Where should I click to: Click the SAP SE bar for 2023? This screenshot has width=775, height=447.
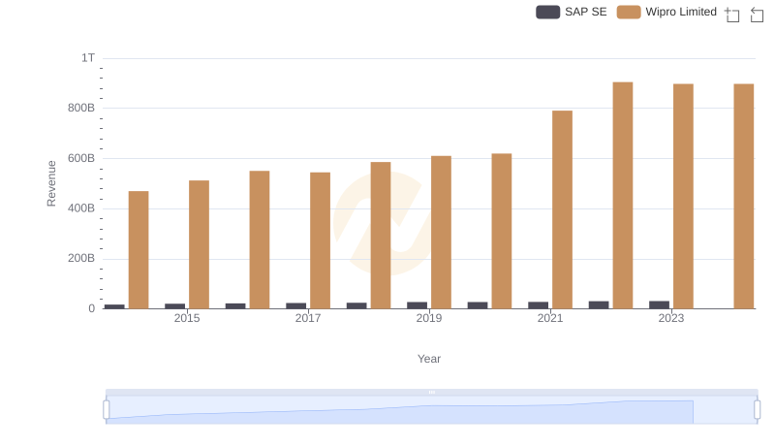coord(660,304)
